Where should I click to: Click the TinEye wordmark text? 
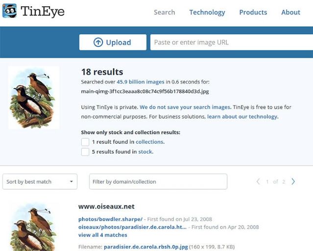[x=43, y=11]
